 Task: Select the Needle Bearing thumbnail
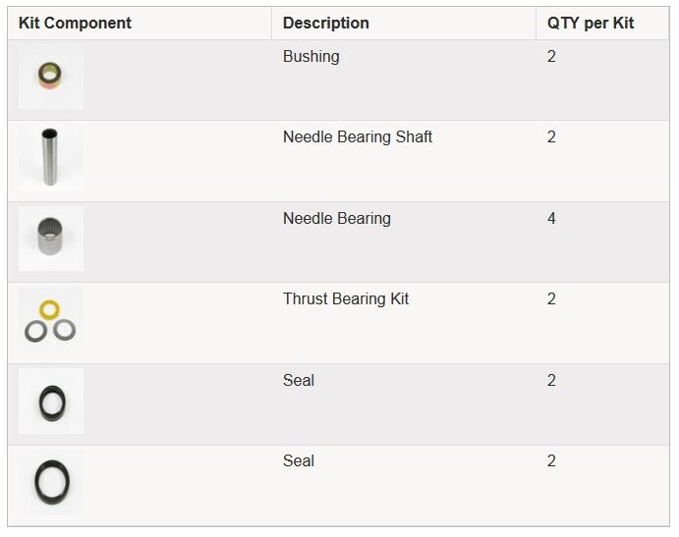(x=51, y=238)
